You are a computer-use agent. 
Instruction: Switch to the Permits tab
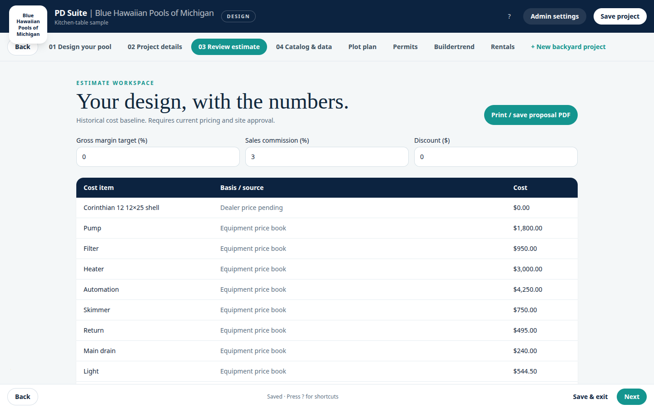coord(405,47)
